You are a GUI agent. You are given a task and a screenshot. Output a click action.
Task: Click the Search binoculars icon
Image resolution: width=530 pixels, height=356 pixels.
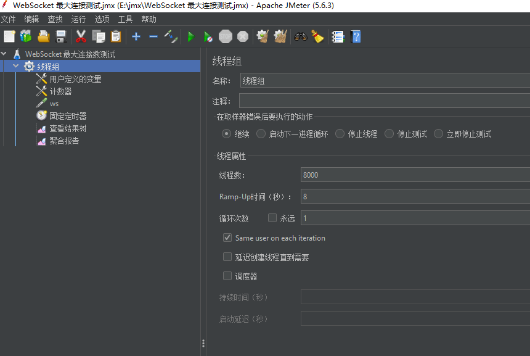301,36
